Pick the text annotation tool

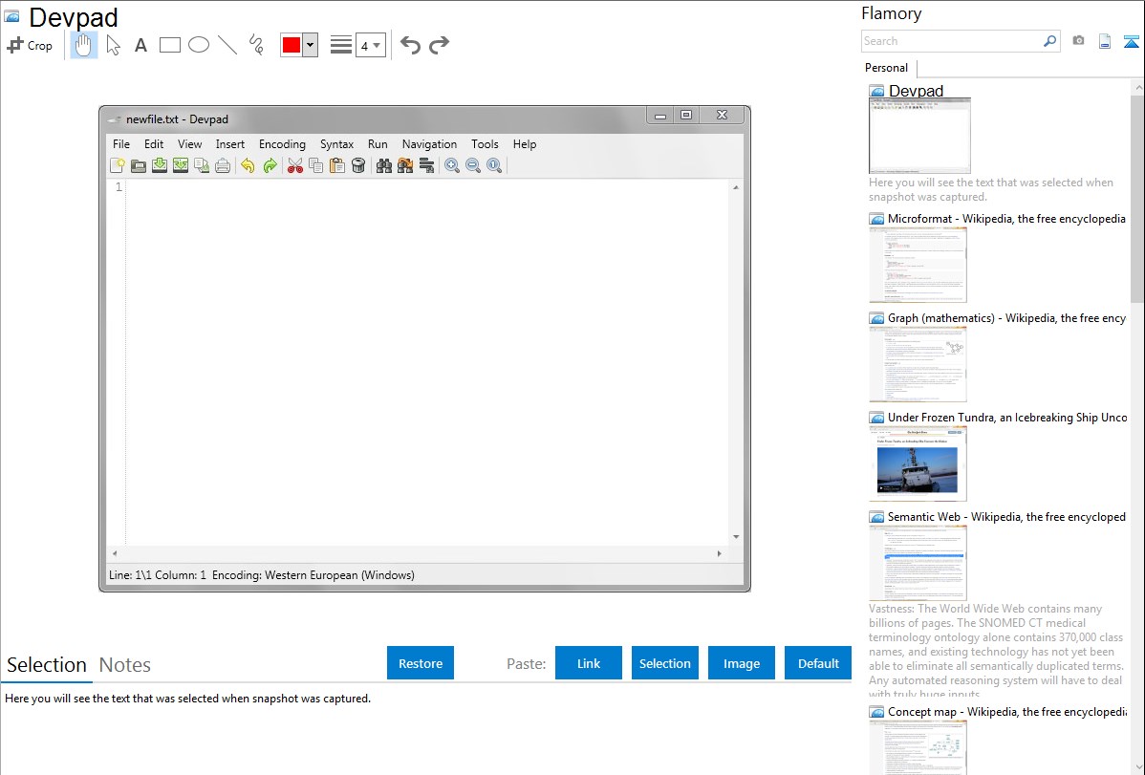point(140,45)
